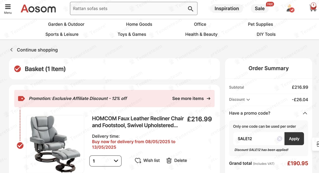Click the delivery date text

tap(133, 145)
